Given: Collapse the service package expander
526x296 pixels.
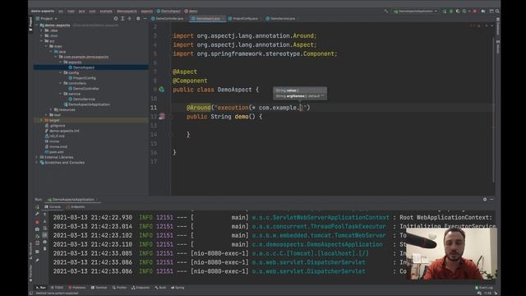Looking at the screenshot, I should (x=60, y=94).
